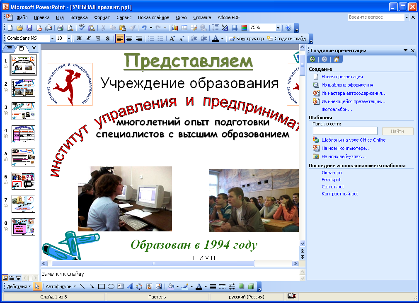419x303 pixels.
Task: Select the Rectangle drawing tool
Action: [x=101, y=286]
